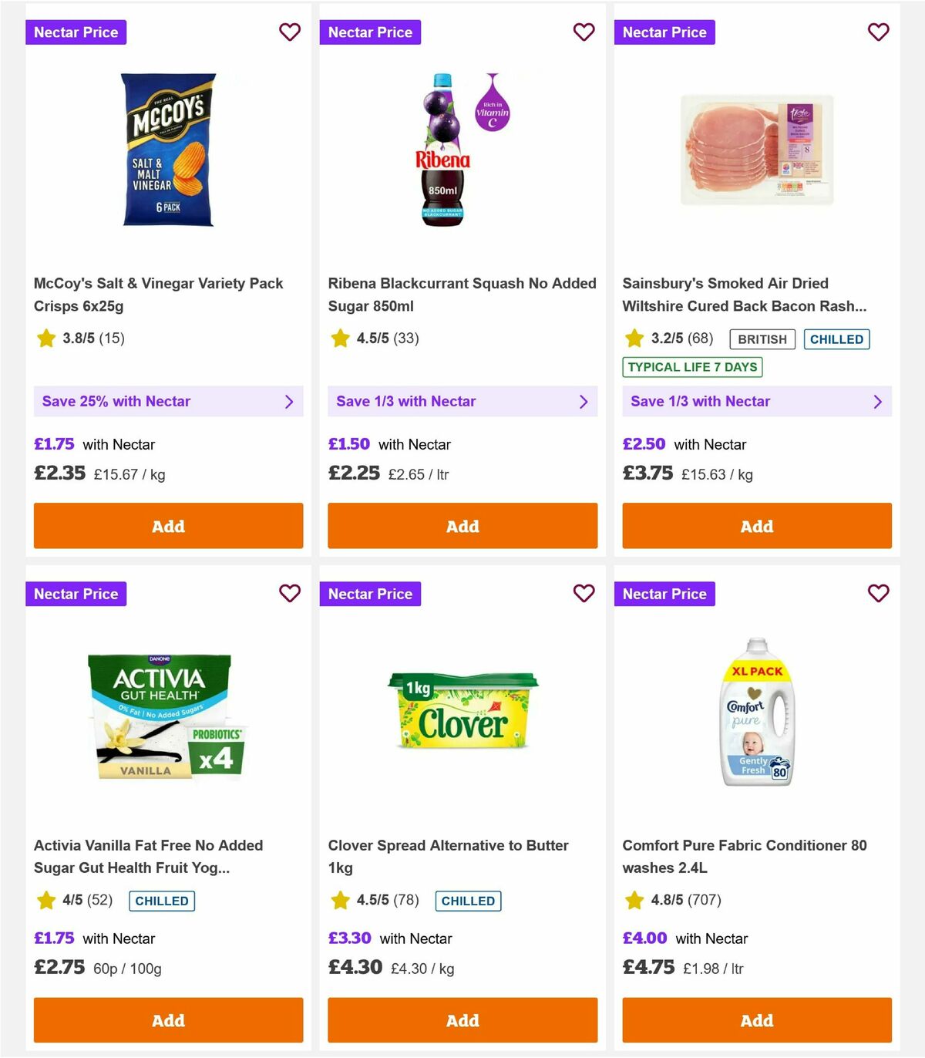Add Ribena Blackcurrant Squash to basket
The height and width of the screenshot is (1058, 925).
(462, 526)
